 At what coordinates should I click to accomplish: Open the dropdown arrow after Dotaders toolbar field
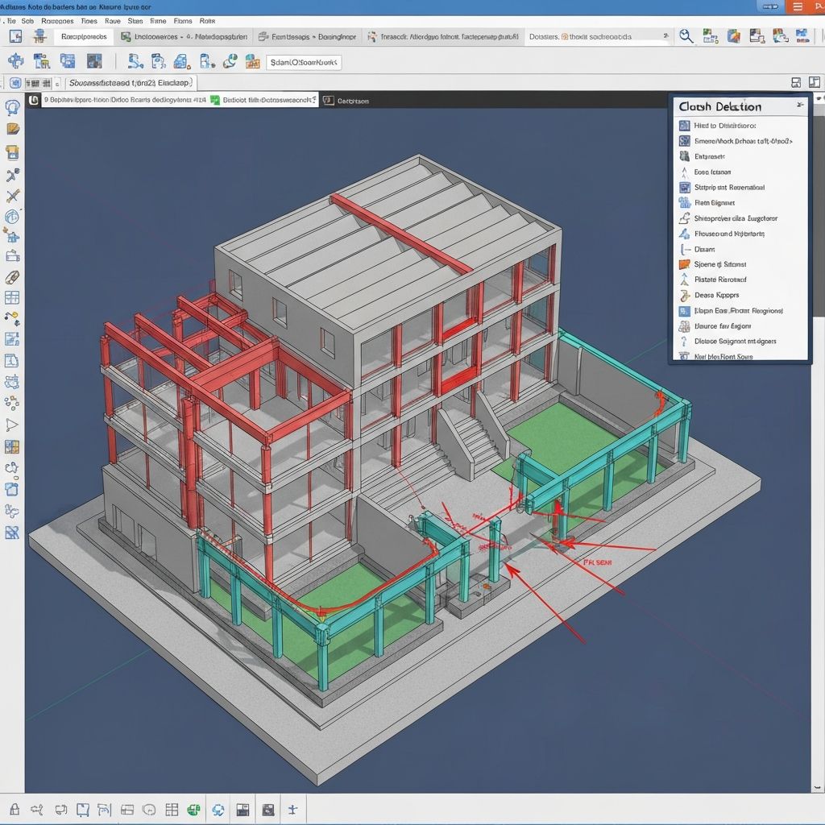tap(665, 36)
